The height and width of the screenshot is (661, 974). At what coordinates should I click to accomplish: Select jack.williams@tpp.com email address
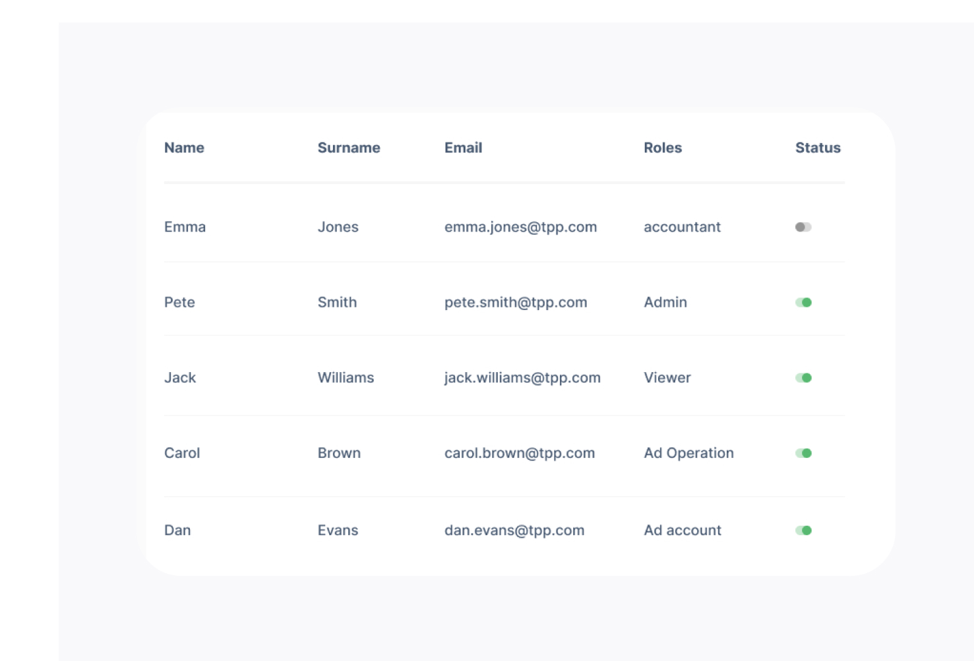[522, 378]
